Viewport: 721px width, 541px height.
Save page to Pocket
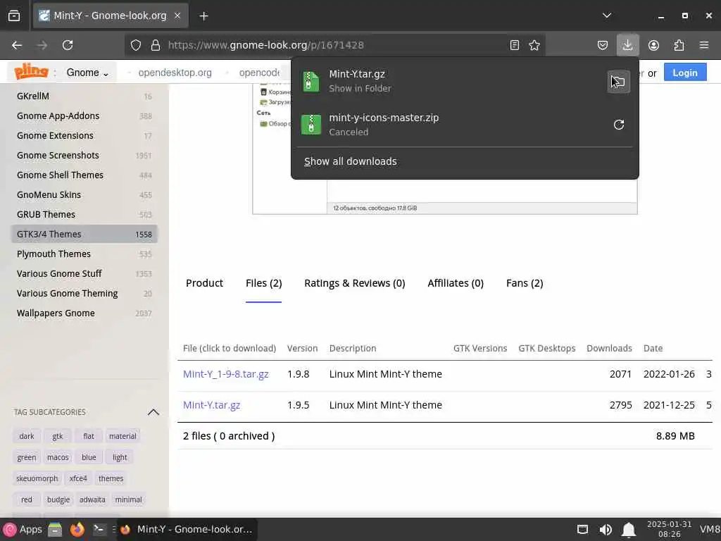(603, 45)
